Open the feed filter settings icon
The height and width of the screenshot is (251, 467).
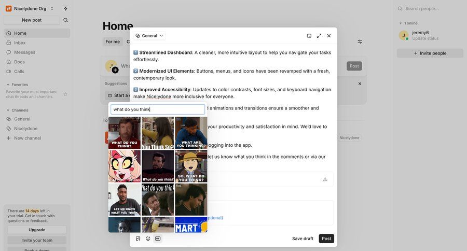[360, 41]
